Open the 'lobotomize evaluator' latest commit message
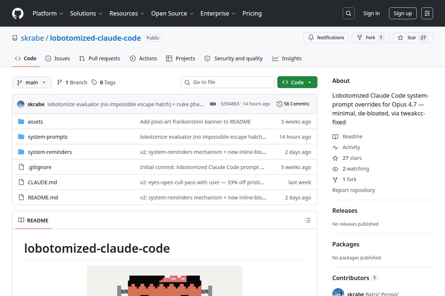The width and height of the screenshot is (445, 296). click(126, 104)
